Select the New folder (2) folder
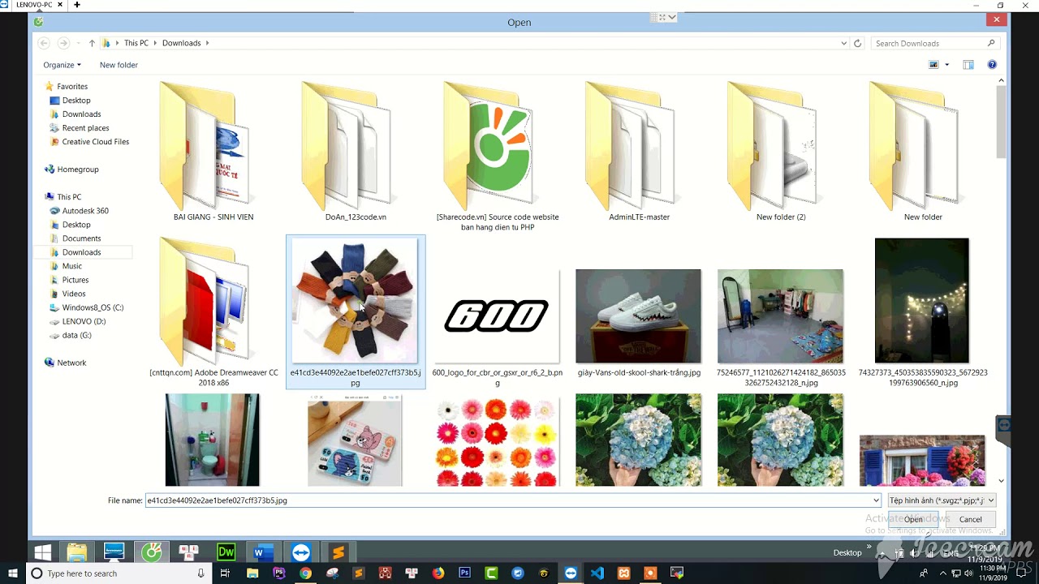Image resolution: width=1039 pixels, height=584 pixels. pyautogui.click(x=781, y=152)
